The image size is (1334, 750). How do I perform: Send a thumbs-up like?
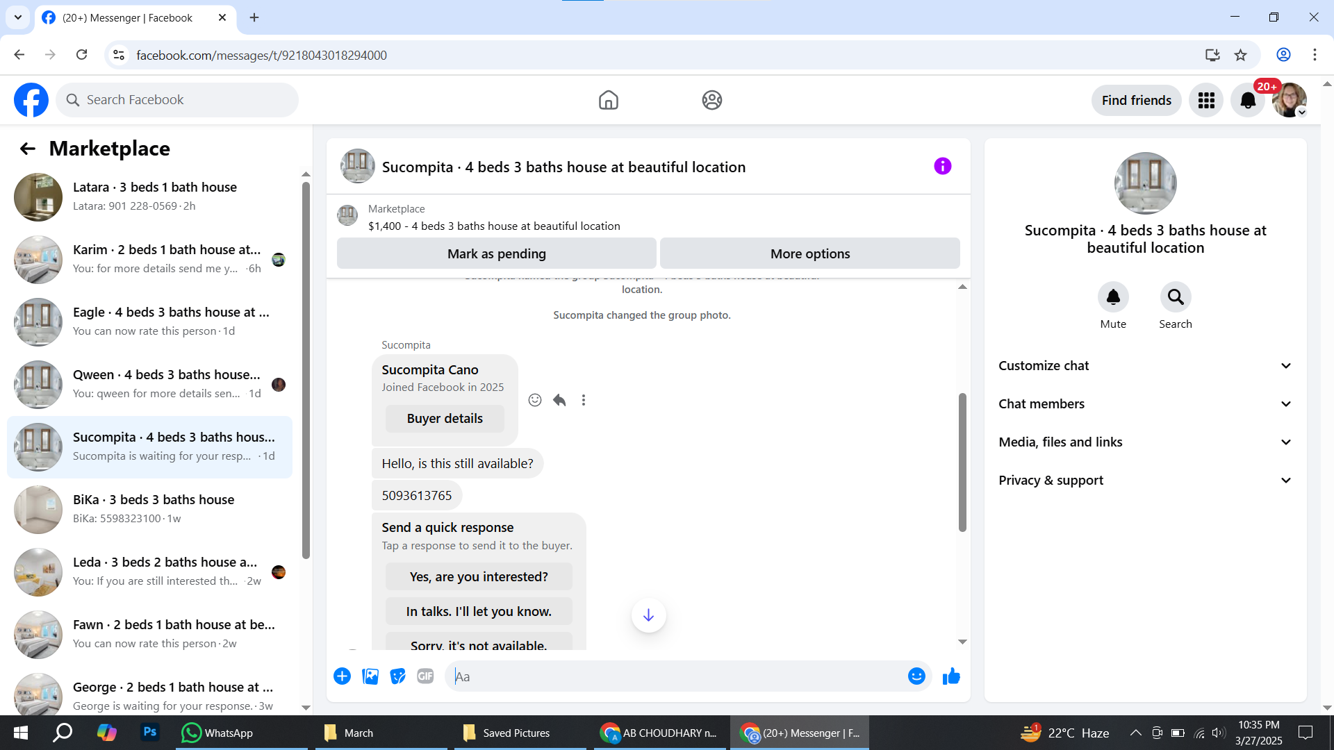[951, 676]
